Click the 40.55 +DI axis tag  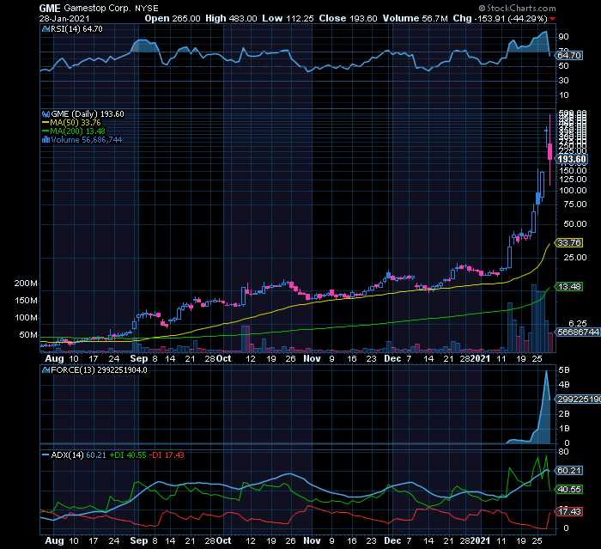coord(569,490)
